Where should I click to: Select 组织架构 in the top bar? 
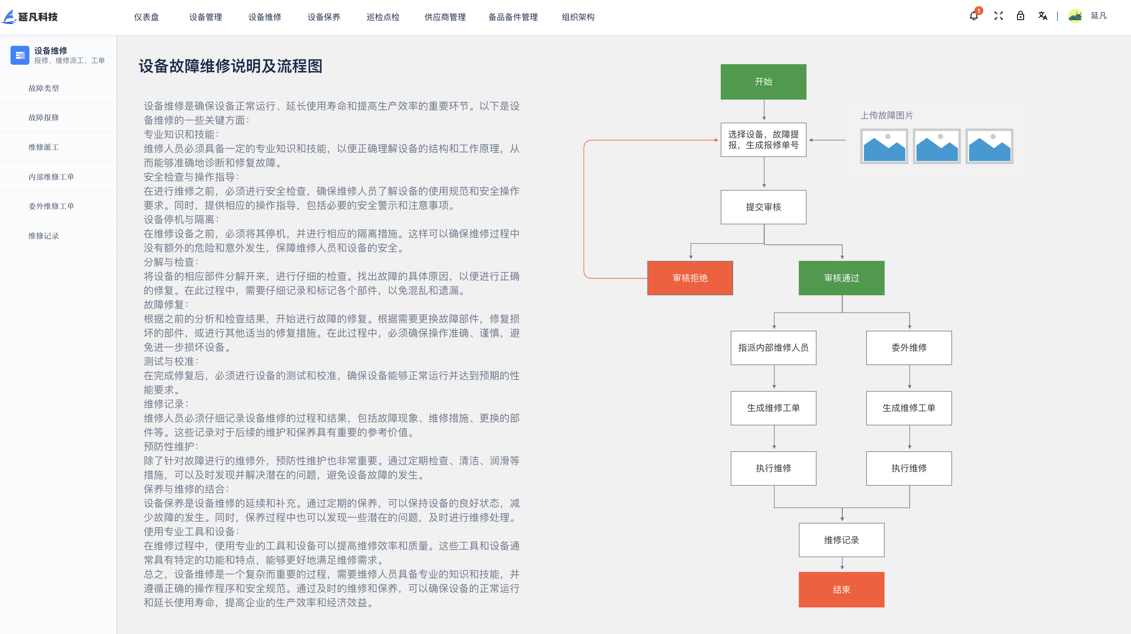pos(578,17)
